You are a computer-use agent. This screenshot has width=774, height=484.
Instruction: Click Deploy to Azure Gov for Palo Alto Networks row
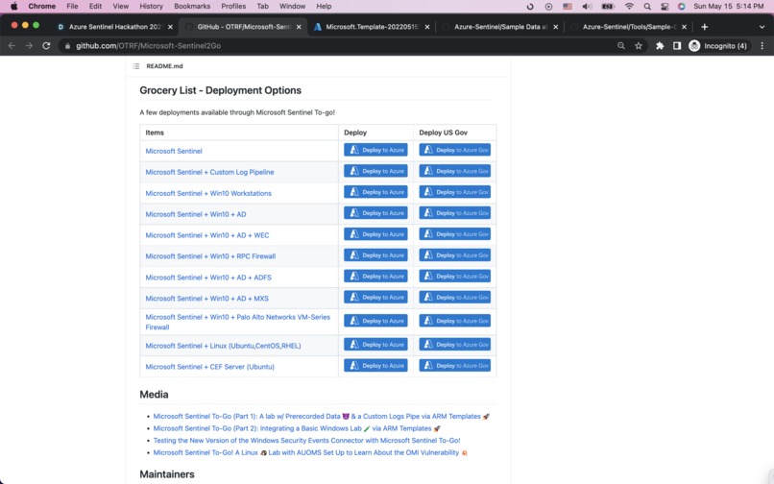click(454, 321)
